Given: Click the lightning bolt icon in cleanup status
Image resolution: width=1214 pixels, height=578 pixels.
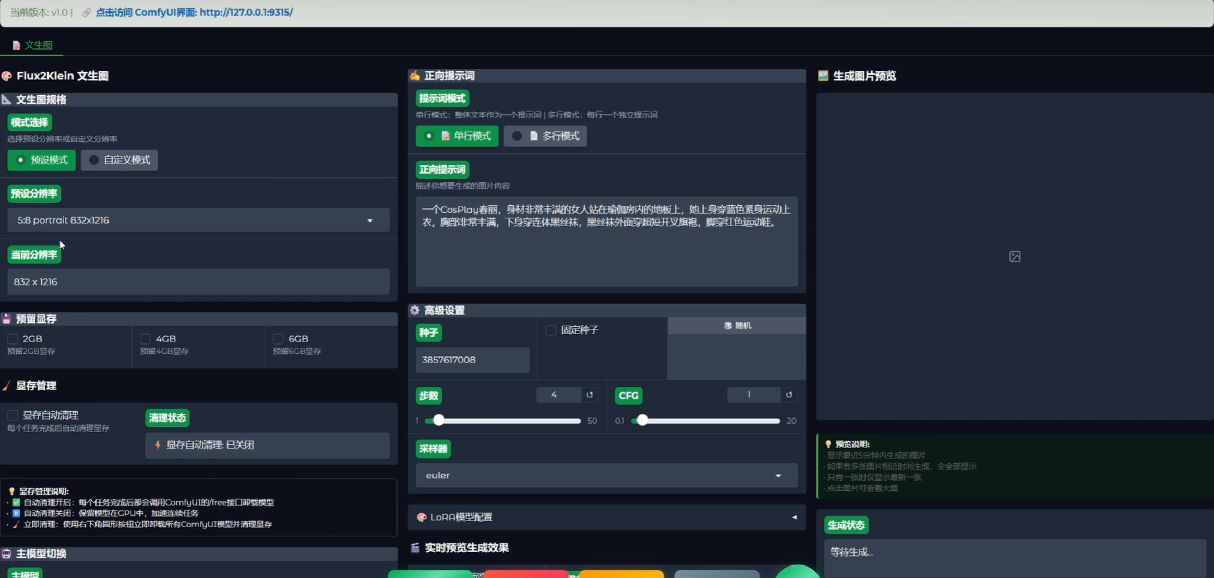Looking at the screenshot, I should click(x=158, y=445).
